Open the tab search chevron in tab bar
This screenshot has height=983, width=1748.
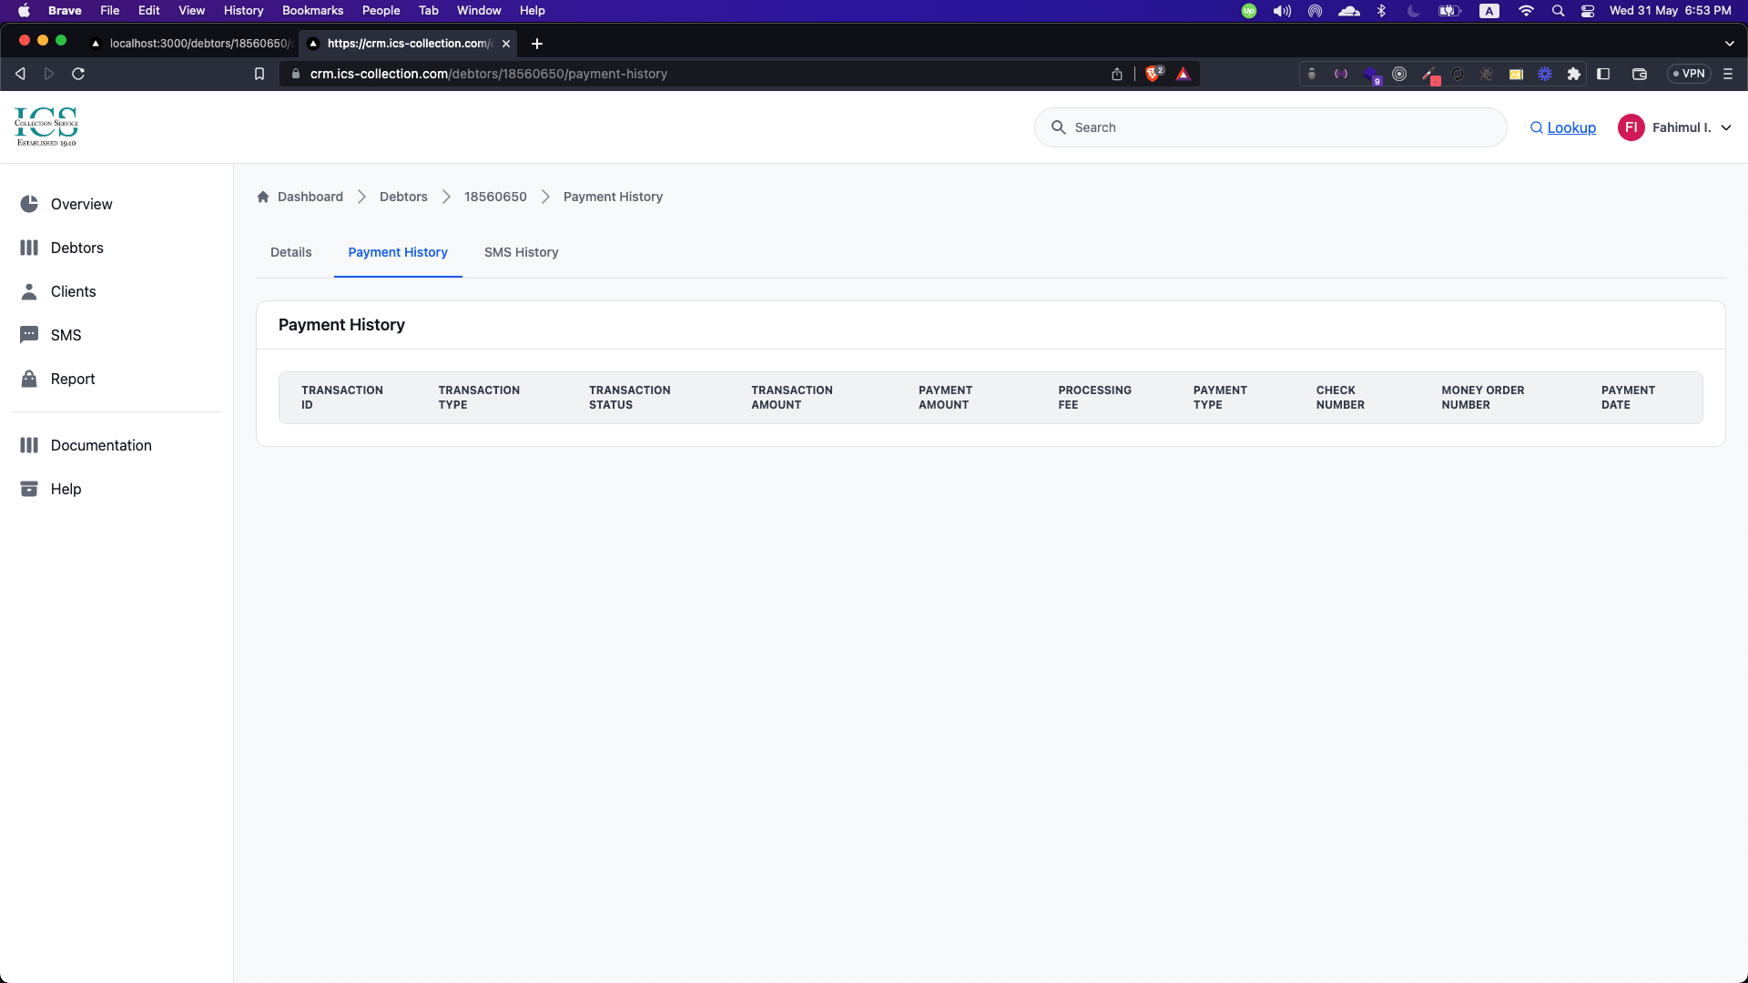[1729, 44]
